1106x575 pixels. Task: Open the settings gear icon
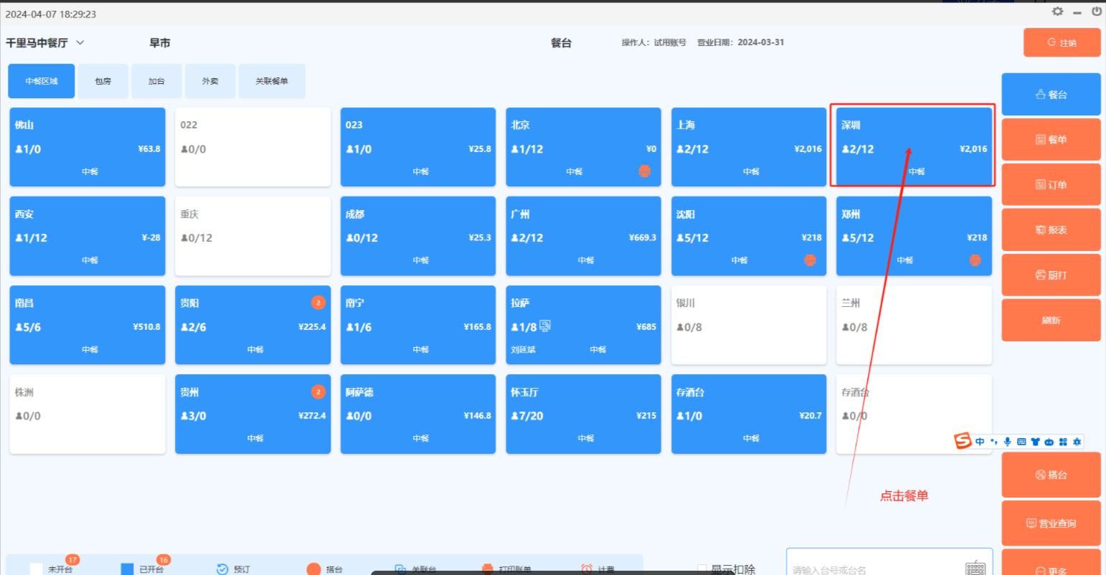pyautogui.click(x=1057, y=11)
